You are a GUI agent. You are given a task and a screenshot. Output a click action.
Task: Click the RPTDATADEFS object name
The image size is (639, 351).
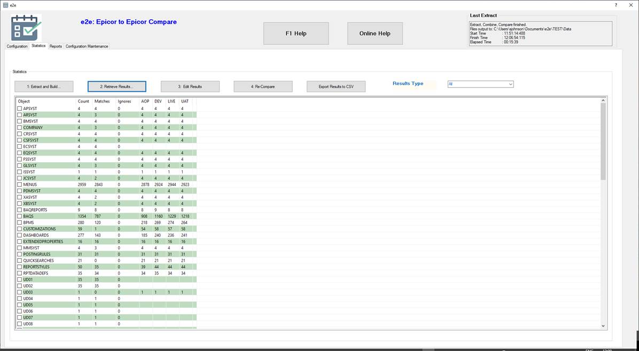tap(35, 273)
